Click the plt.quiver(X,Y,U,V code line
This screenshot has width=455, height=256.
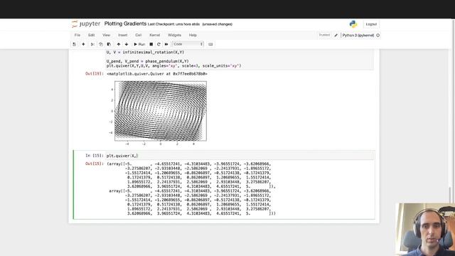pyautogui.click(x=173, y=66)
